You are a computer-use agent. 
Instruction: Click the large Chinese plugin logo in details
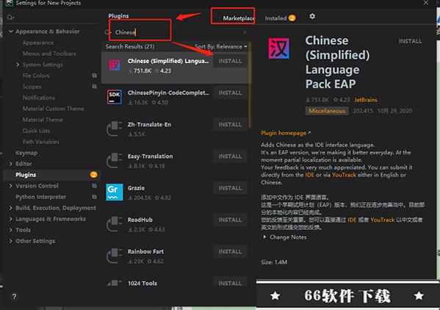point(278,48)
